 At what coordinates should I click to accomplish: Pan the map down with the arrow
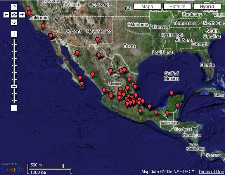(14, 23)
